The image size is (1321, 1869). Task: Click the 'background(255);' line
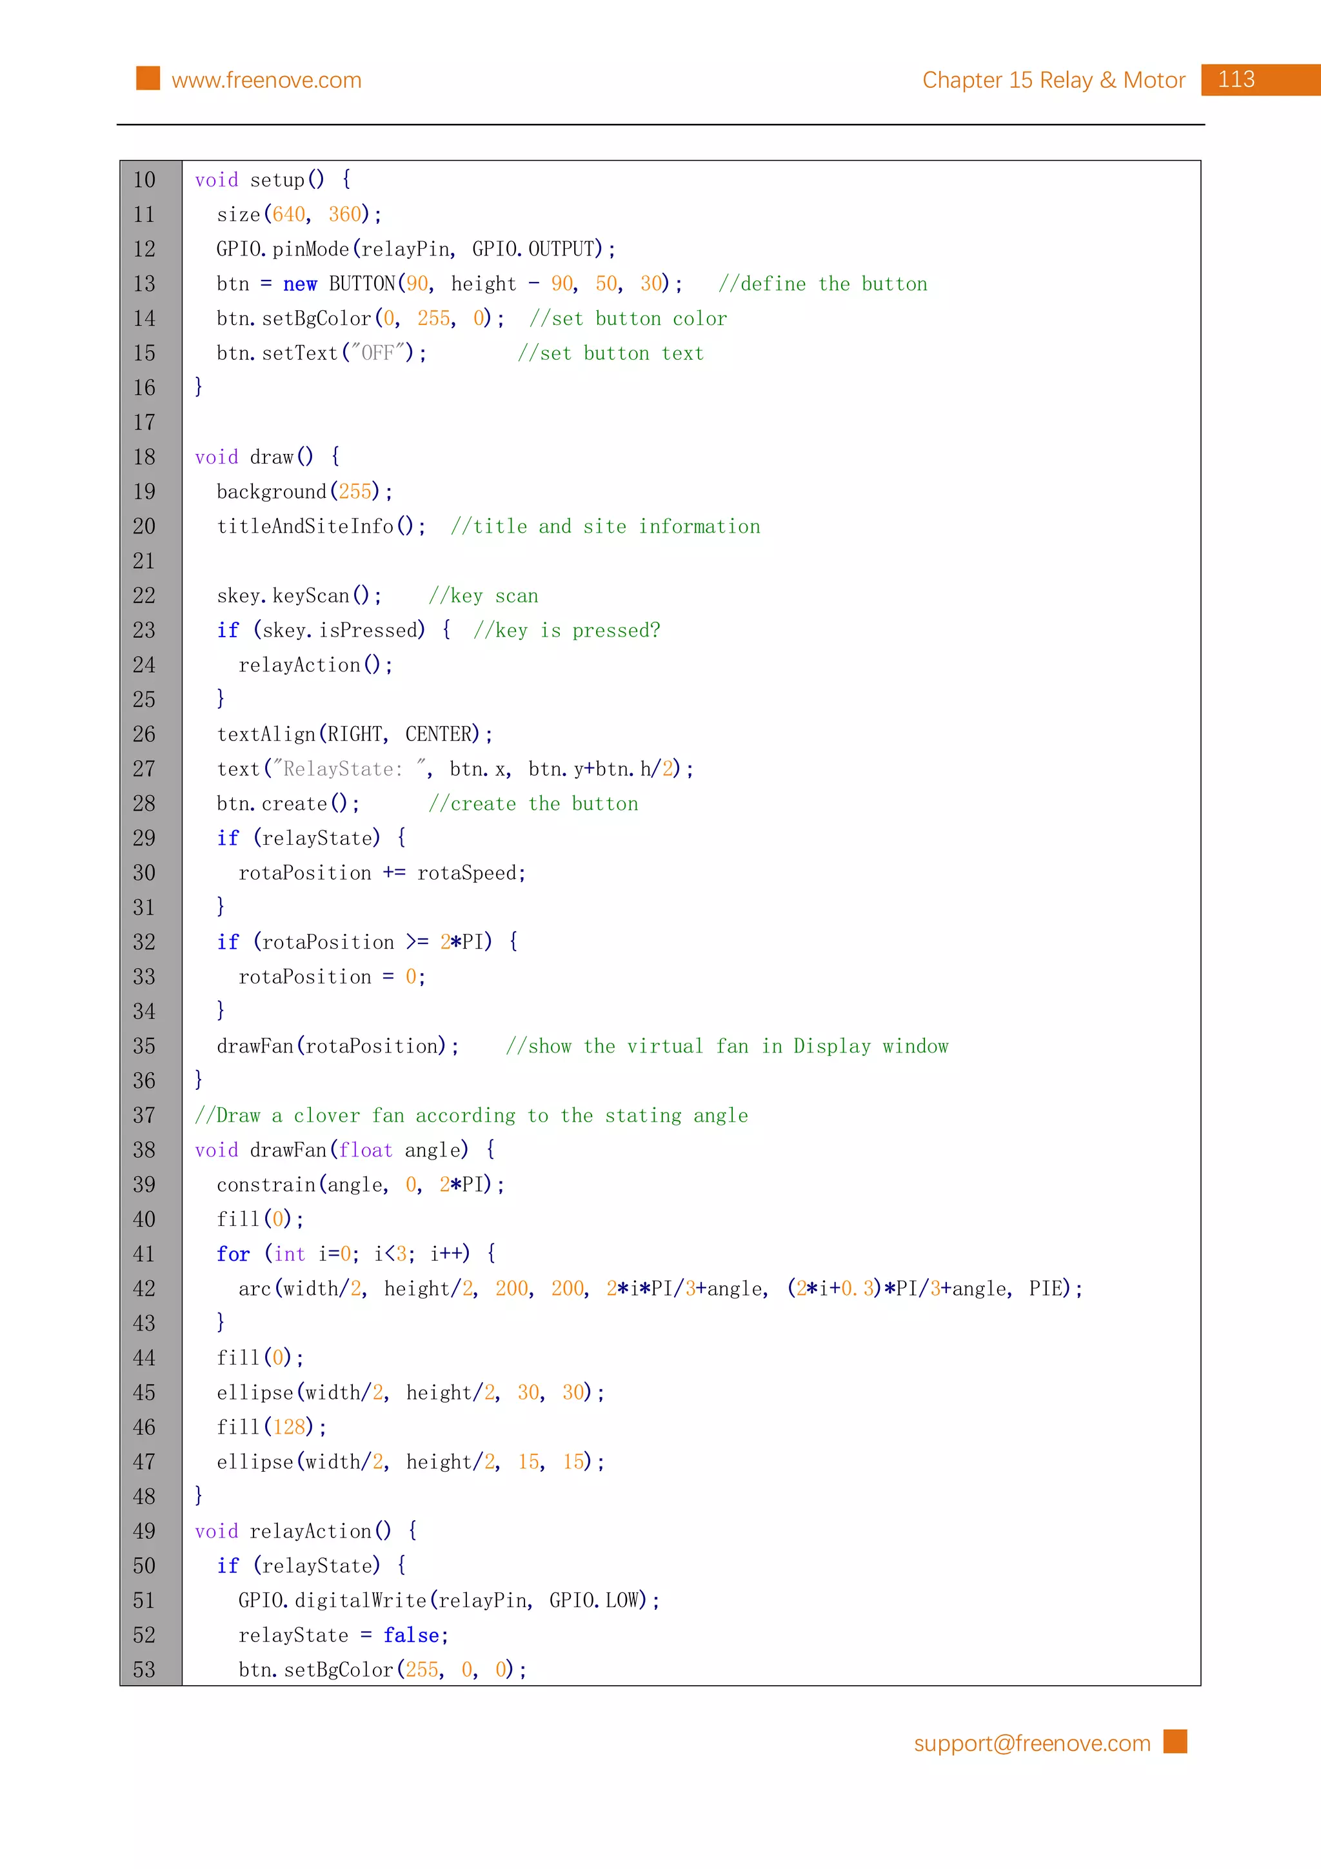point(304,491)
